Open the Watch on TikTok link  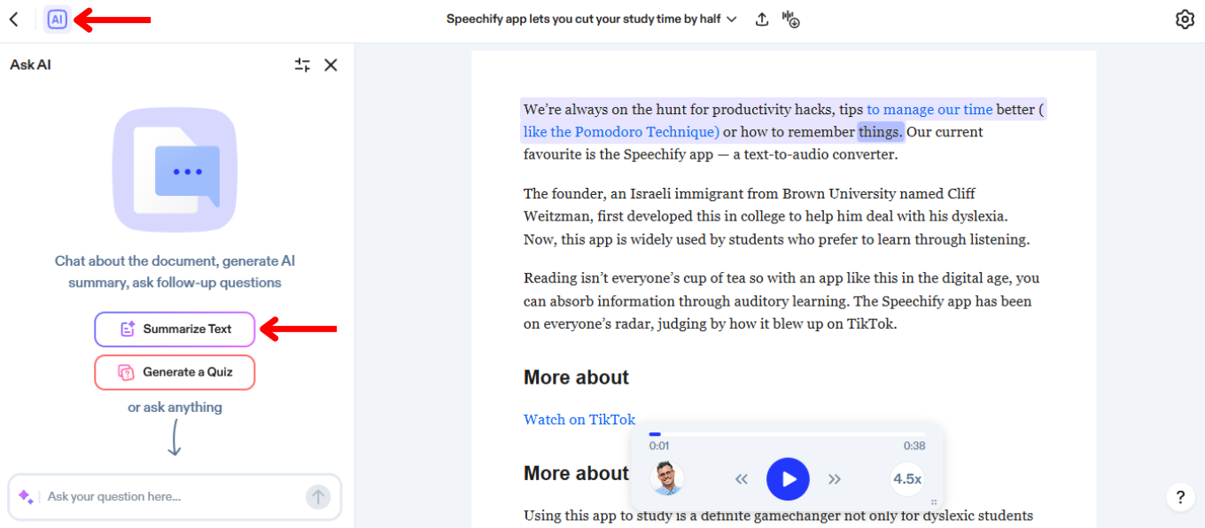pos(579,419)
